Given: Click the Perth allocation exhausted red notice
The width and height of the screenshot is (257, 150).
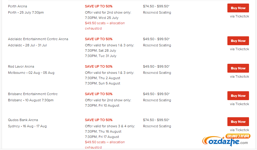Looking at the screenshot, I should (105, 26).
